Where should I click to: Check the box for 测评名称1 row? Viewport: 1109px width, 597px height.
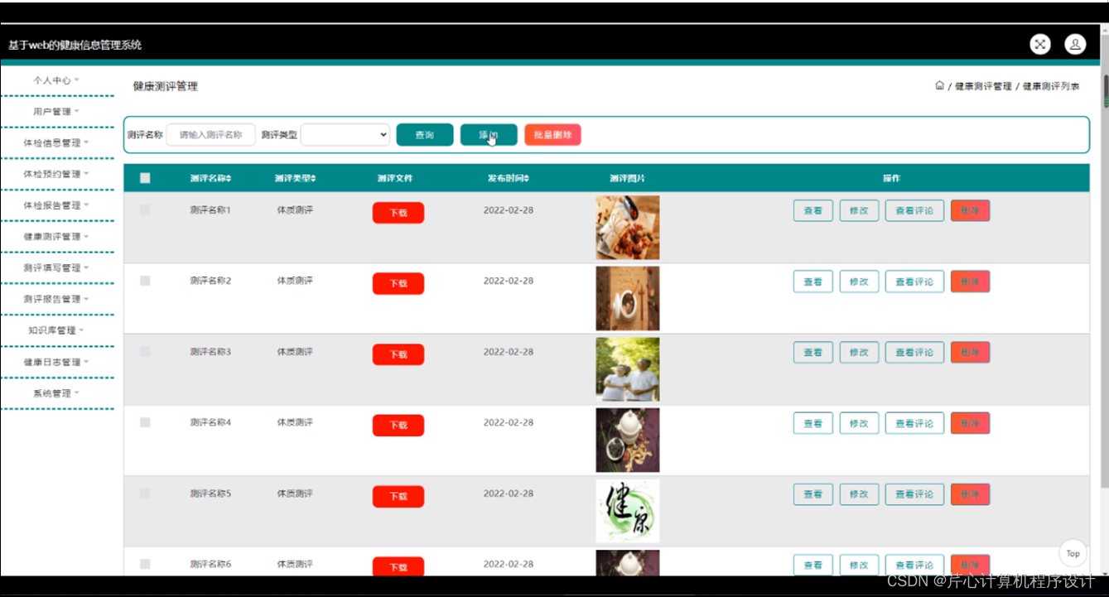(x=145, y=210)
